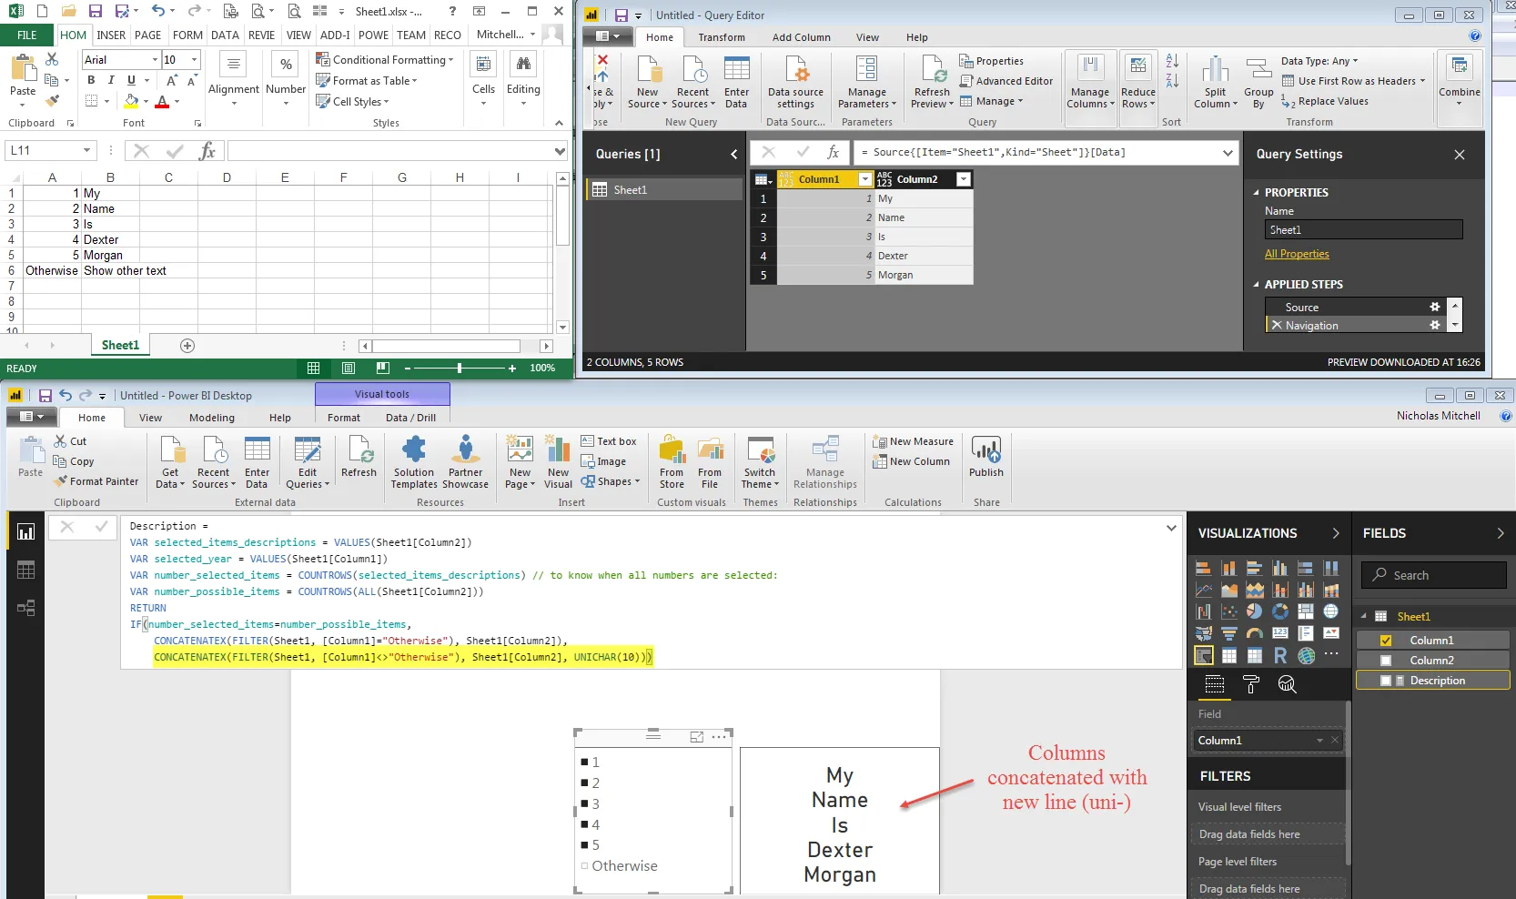Check Description measure in Fields pane
1516x899 pixels.
click(1386, 681)
